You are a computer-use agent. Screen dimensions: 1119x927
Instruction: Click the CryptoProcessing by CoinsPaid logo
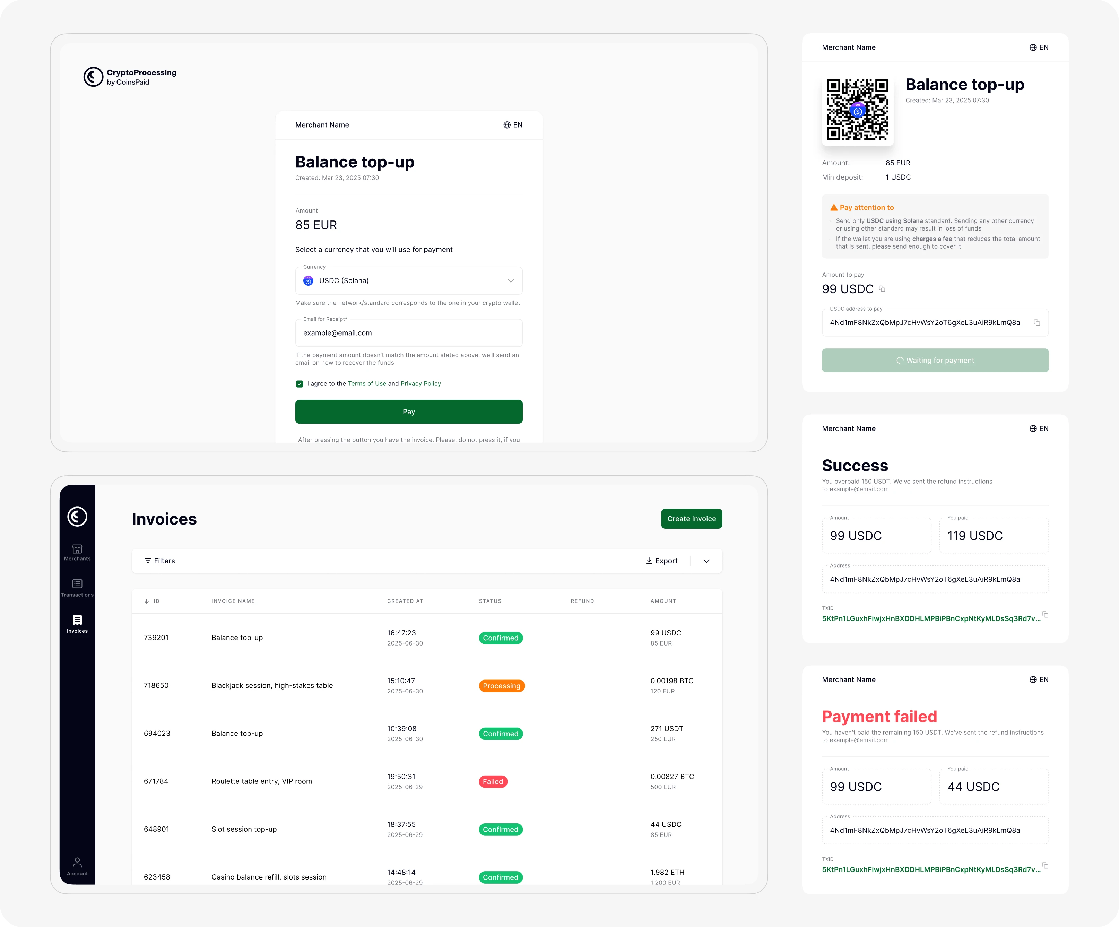pyautogui.click(x=130, y=77)
